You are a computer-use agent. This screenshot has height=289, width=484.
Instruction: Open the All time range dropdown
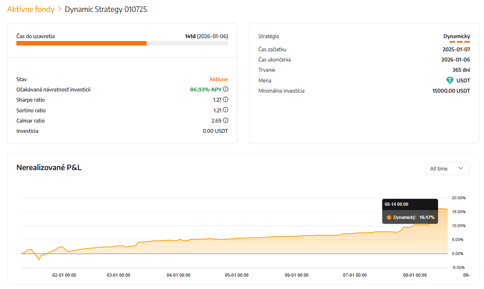[447, 168]
